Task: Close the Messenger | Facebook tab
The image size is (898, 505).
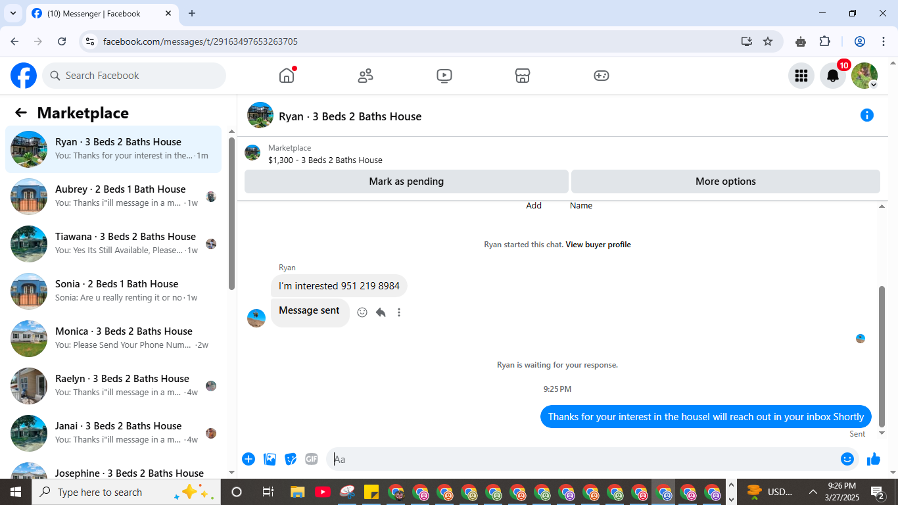Action: pyautogui.click(x=168, y=13)
